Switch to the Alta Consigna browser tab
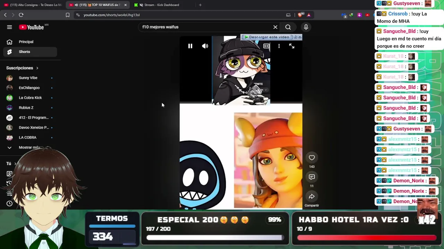Screen dimensions: 444x249 click(x=33, y=5)
